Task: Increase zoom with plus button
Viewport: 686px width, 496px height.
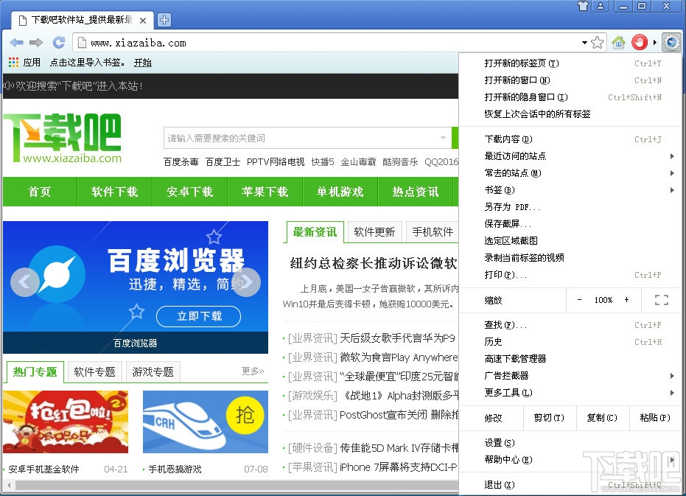Action: [626, 300]
